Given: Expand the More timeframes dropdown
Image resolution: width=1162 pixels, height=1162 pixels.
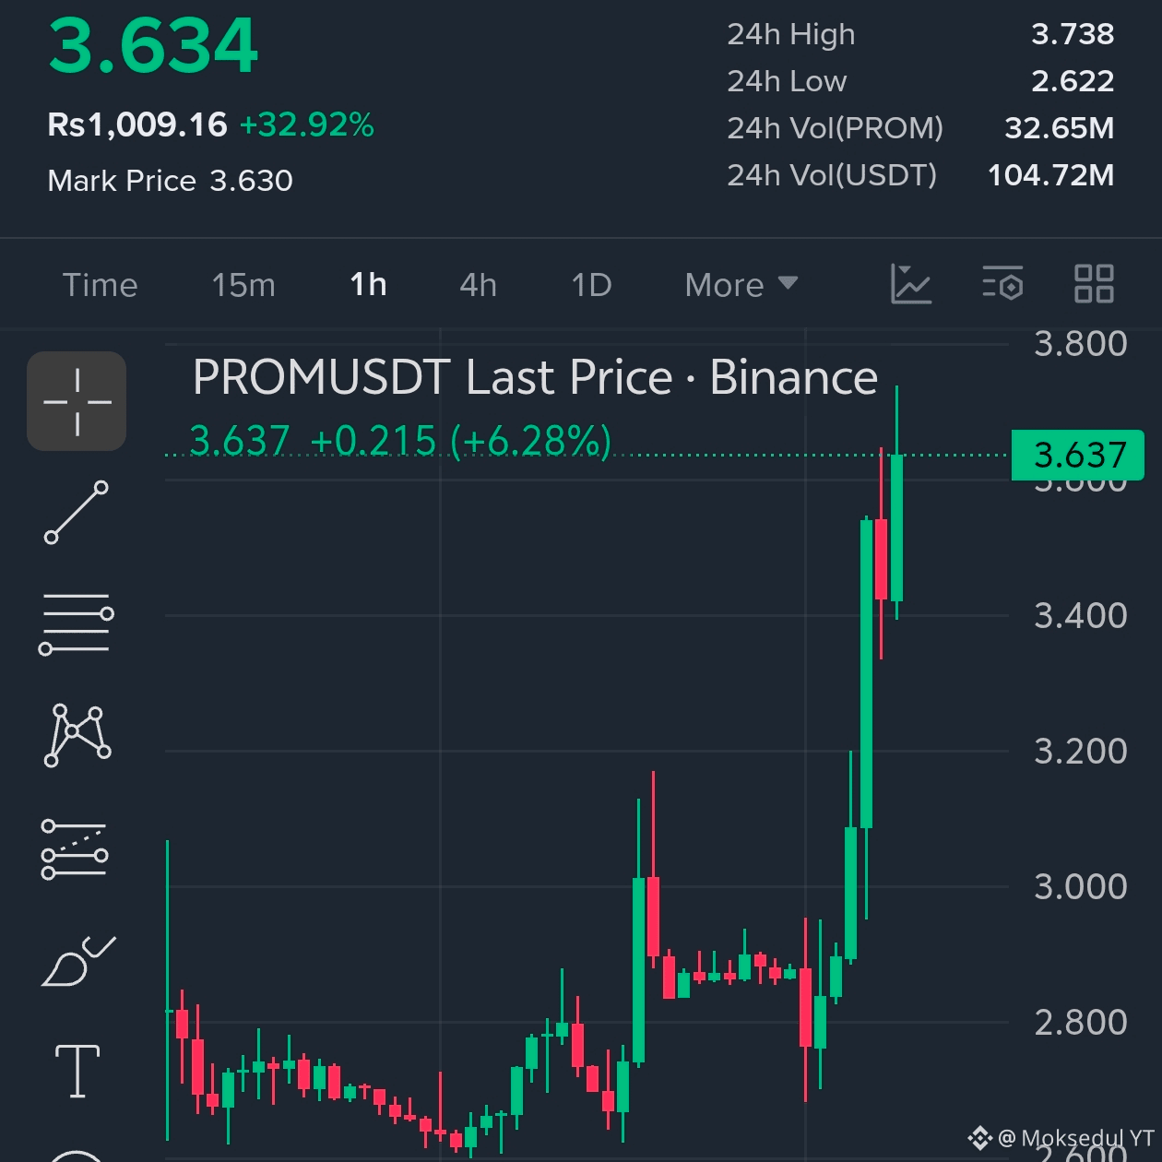Looking at the screenshot, I should pyautogui.click(x=741, y=285).
